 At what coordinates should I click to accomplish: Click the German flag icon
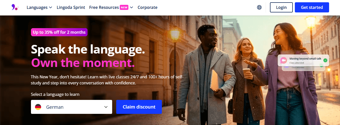[38, 107]
